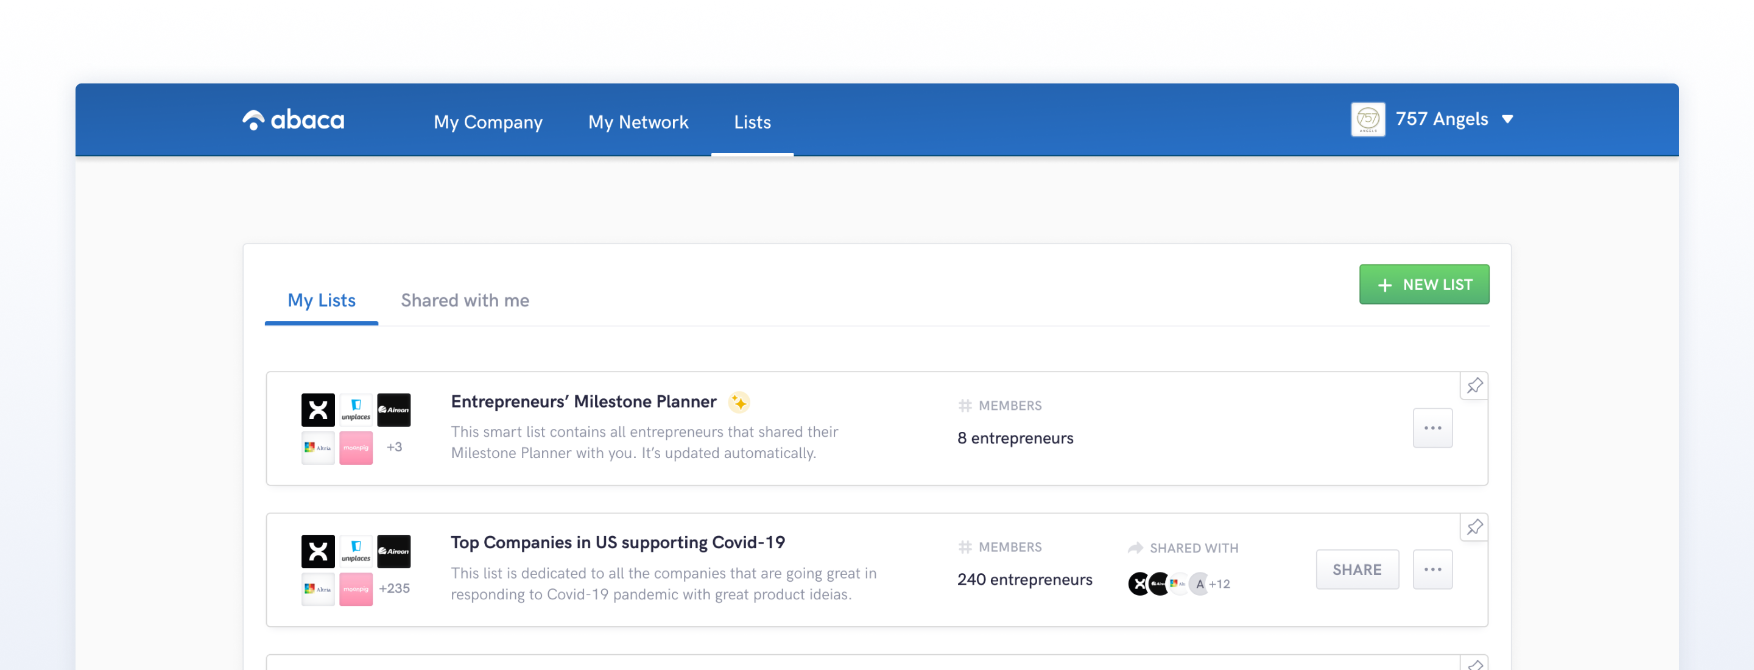Screen dimensions: 1754x670
Task: Click the SHARE button for Covid-19 list
Action: point(1356,569)
